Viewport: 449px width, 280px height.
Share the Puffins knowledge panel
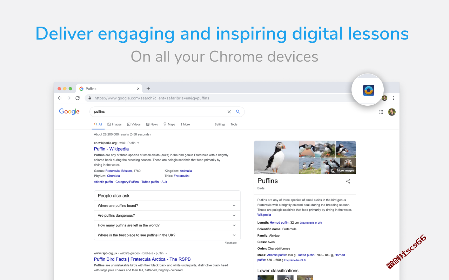[x=348, y=181]
